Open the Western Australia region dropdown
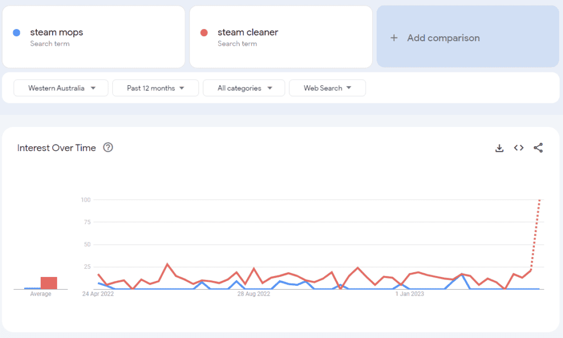 click(61, 88)
